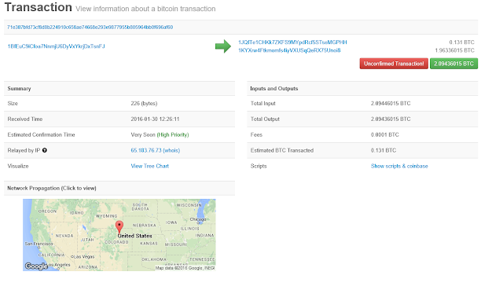This screenshot has width=503, height=290.
Task: Click the Summary section header
Action: (x=119, y=89)
